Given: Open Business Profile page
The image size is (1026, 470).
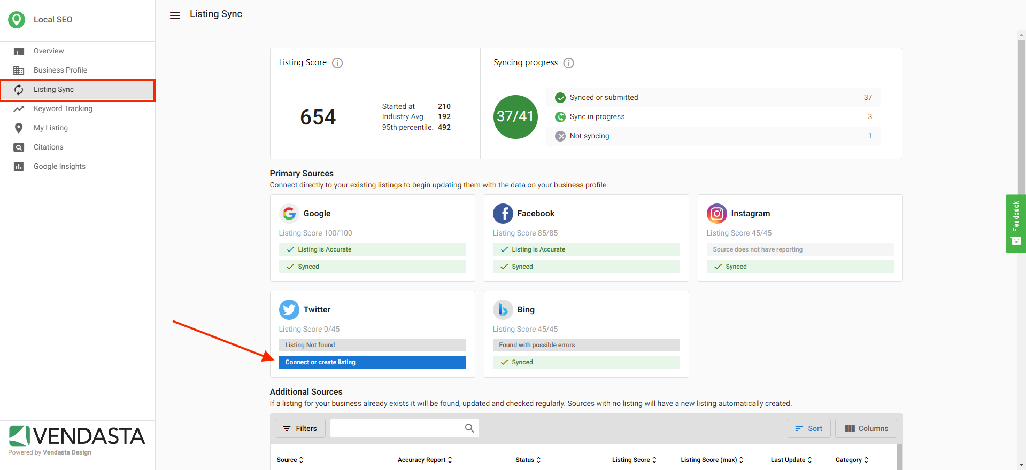Looking at the screenshot, I should tap(78, 70).
